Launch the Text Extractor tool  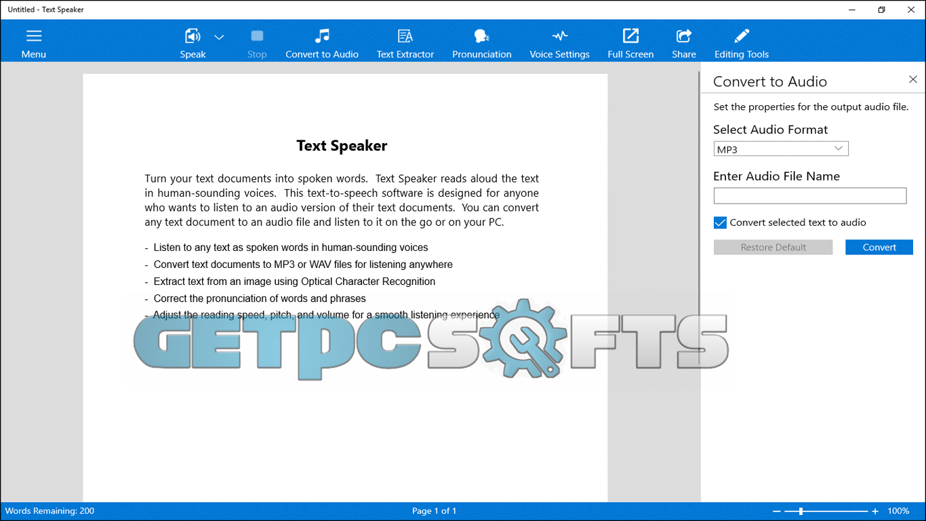[x=405, y=43]
